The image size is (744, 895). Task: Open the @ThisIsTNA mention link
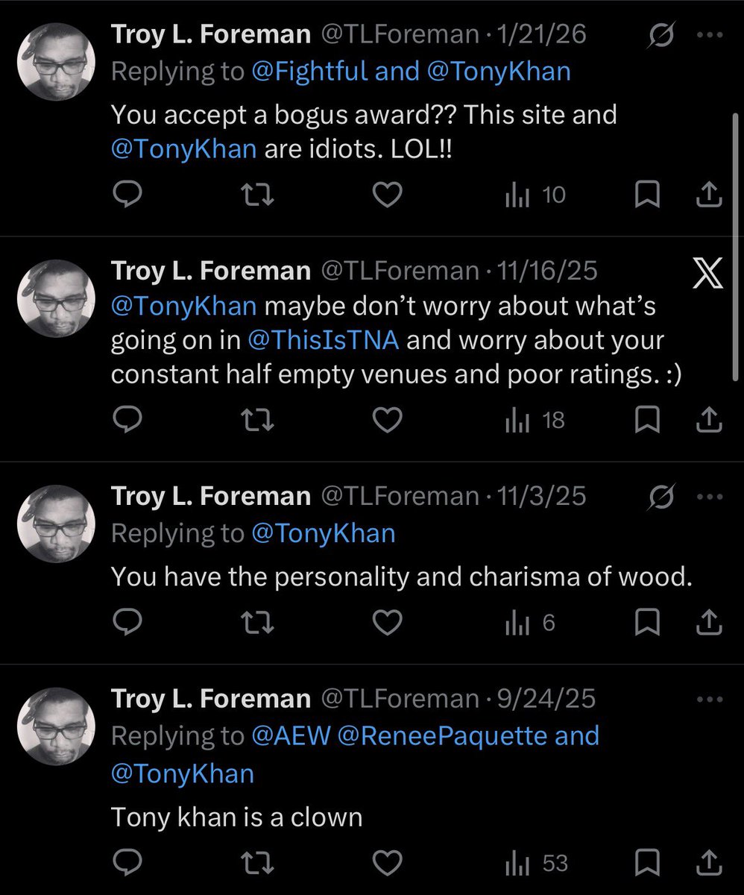point(323,340)
